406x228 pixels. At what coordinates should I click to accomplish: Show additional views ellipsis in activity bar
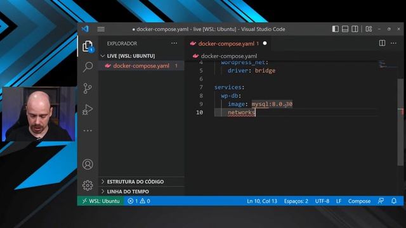click(x=88, y=130)
